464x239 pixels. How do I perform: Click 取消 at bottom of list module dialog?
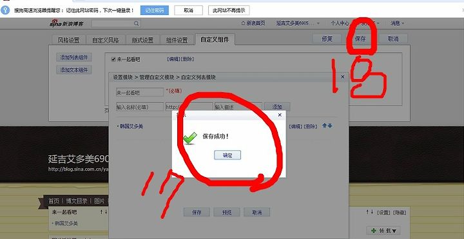tap(257, 212)
